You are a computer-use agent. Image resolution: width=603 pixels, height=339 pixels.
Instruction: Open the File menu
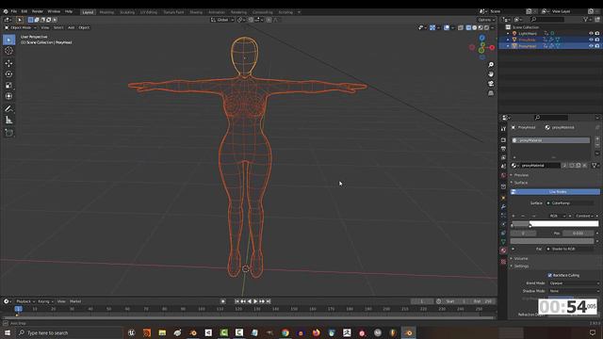[x=14, y=11]
